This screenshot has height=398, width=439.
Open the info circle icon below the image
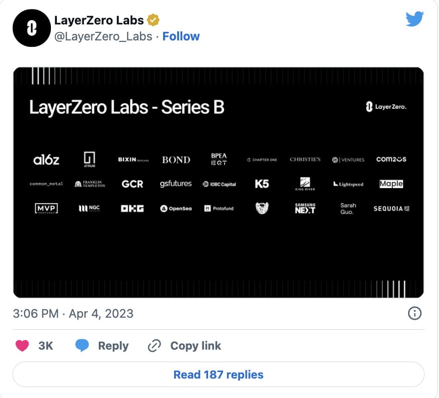coord(414,313)
